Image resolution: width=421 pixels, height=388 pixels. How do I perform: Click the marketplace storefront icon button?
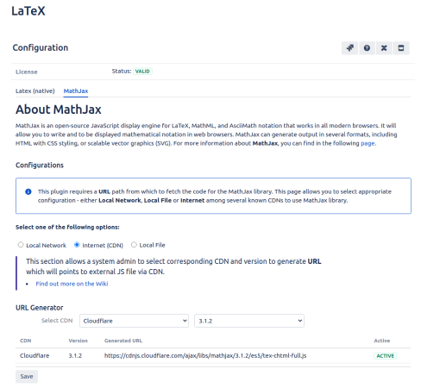pos(401,48)
